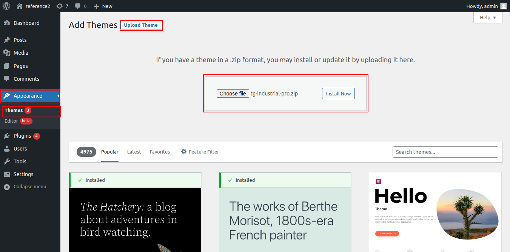
Task: Click the Choose file button
Action: pos(233,94)
